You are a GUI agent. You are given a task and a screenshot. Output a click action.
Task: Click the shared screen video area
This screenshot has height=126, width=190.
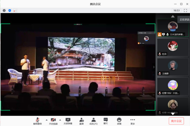tap(78, 67)
